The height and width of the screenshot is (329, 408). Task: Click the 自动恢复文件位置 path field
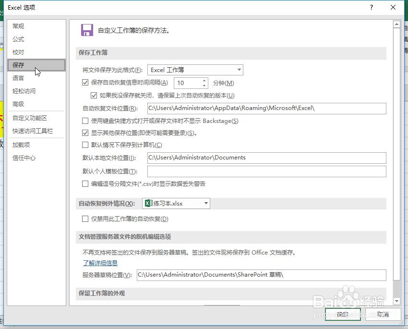pyautogui.click(x=267, y=108)
